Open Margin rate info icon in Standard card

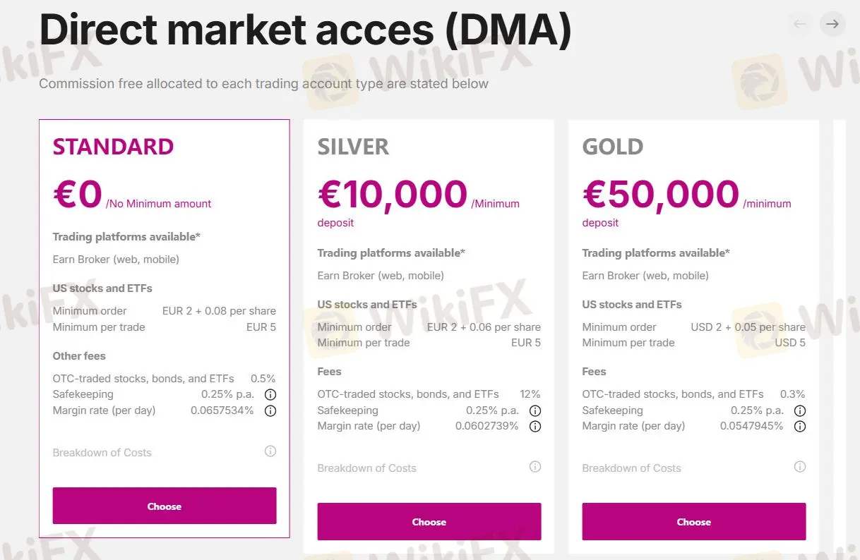point(270,410)
